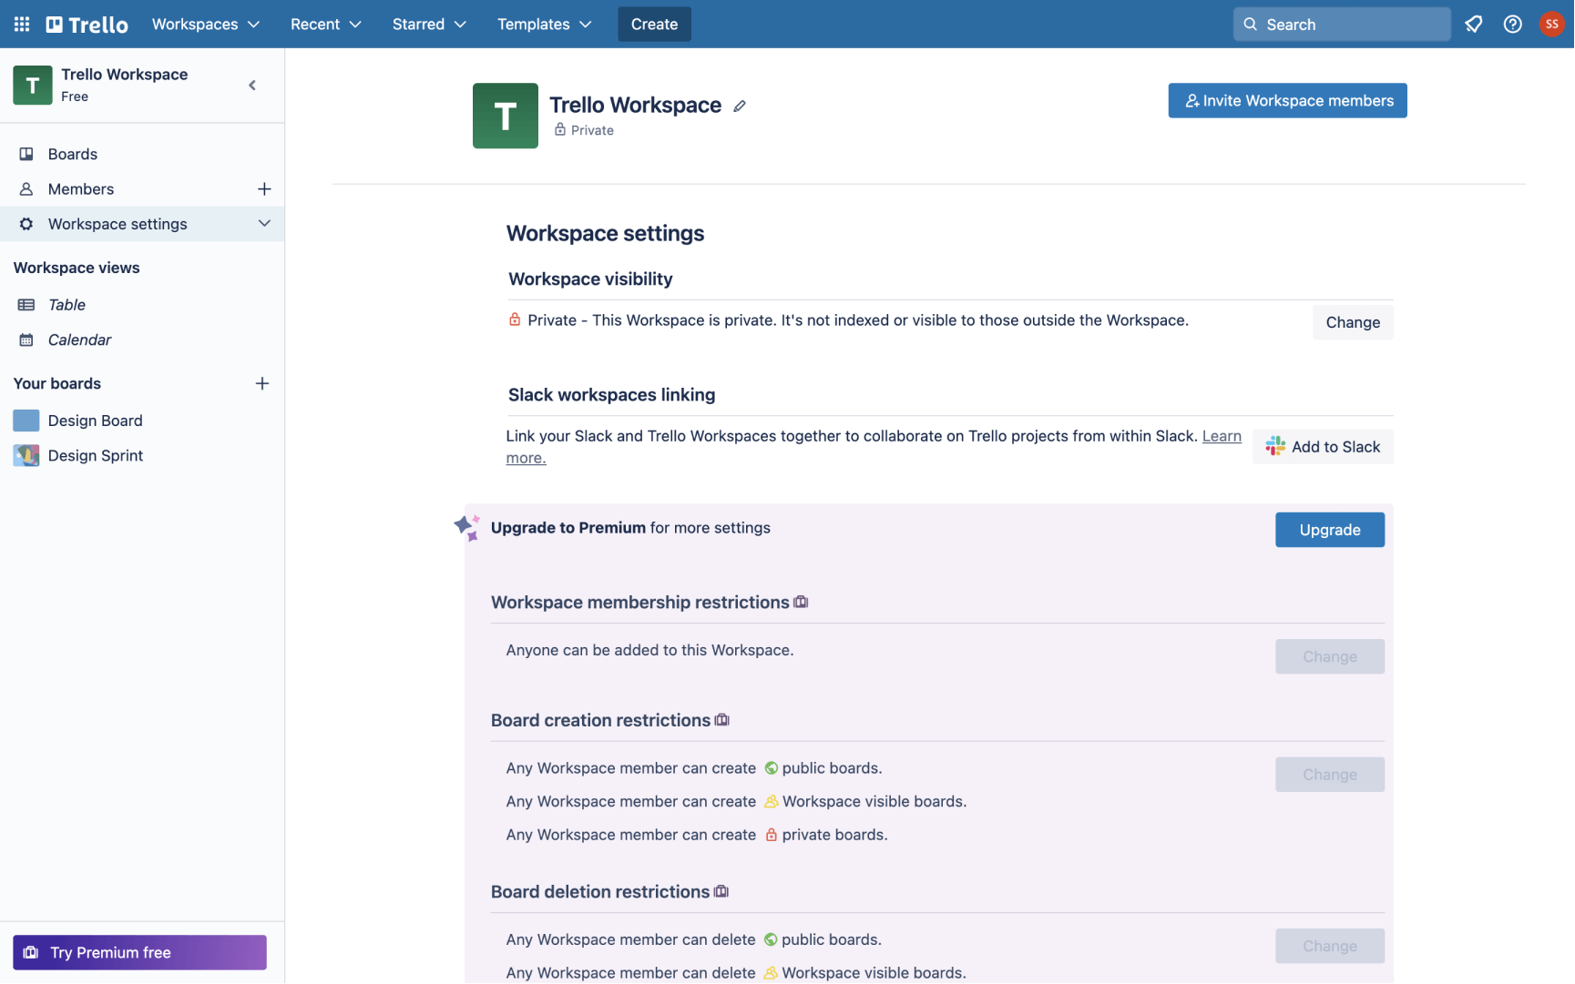Follow the Learn more link about Slack
This screenshot has width=1575, height=984.
[x=1221, y=436]
